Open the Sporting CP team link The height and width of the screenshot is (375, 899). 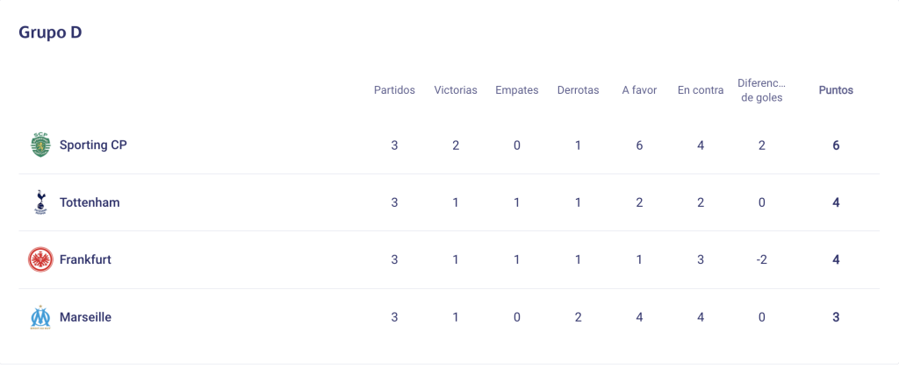pyautogui.click(x=93, y=145)
